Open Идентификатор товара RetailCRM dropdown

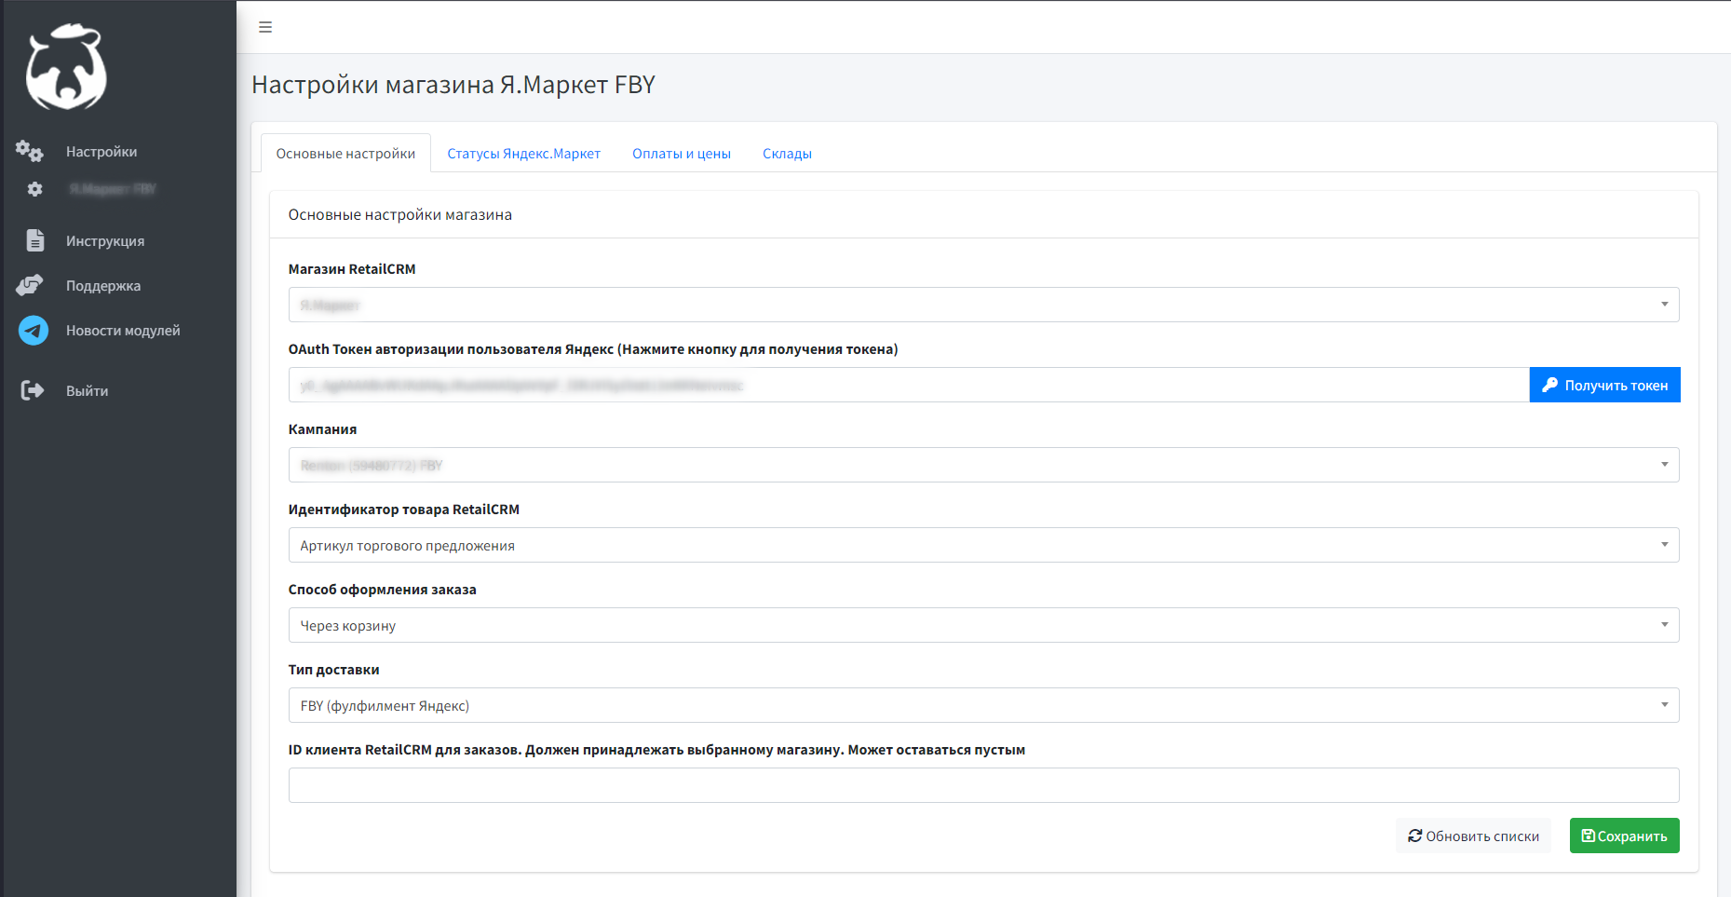click(x=983, y=545)
